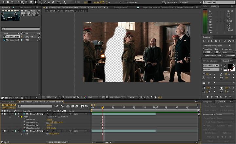236x144 pixels.
Task: Select the Type text tool
Action: [x=40, y=2]
